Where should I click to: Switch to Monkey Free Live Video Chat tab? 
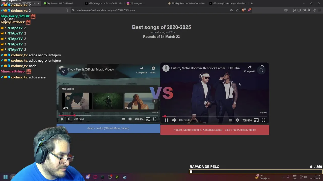186,3
